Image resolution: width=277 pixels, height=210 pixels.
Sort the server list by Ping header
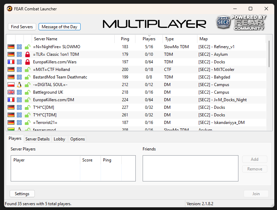125,39
